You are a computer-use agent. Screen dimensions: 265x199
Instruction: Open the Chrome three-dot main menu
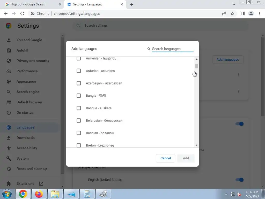tap(259, 13)
